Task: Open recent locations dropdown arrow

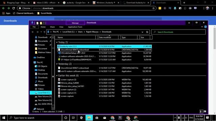Action: click(x=41, y=32)
